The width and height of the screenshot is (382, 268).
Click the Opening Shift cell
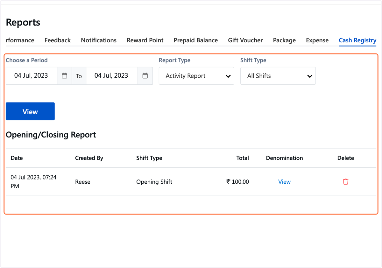click(154, 182)
